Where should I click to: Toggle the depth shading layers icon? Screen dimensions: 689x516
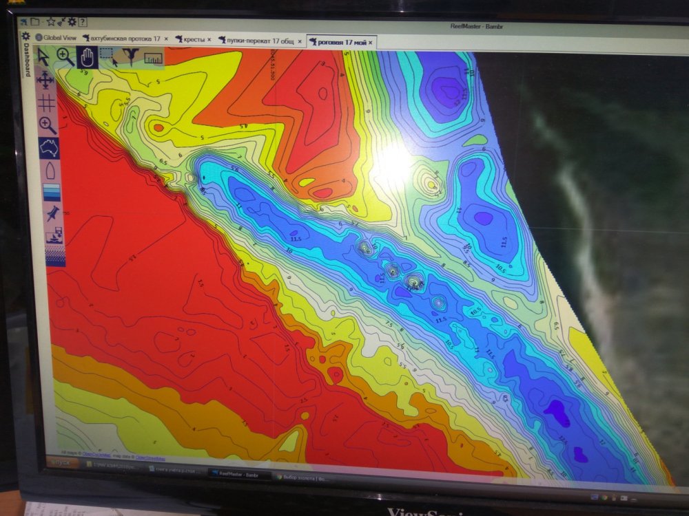(x=51, y=192)
